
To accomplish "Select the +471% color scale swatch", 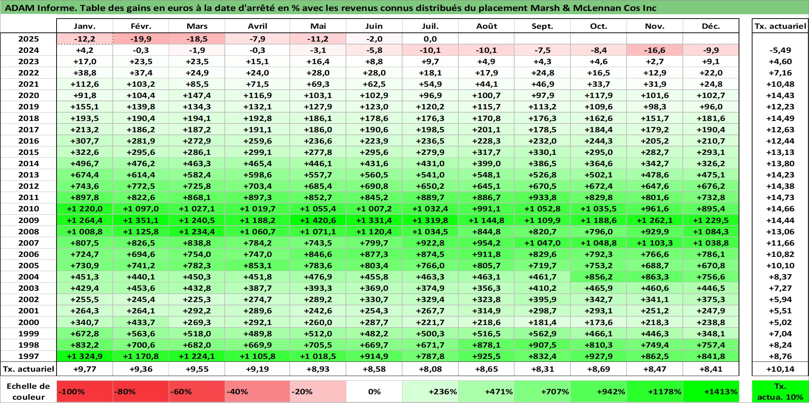I will coord(486,391).
